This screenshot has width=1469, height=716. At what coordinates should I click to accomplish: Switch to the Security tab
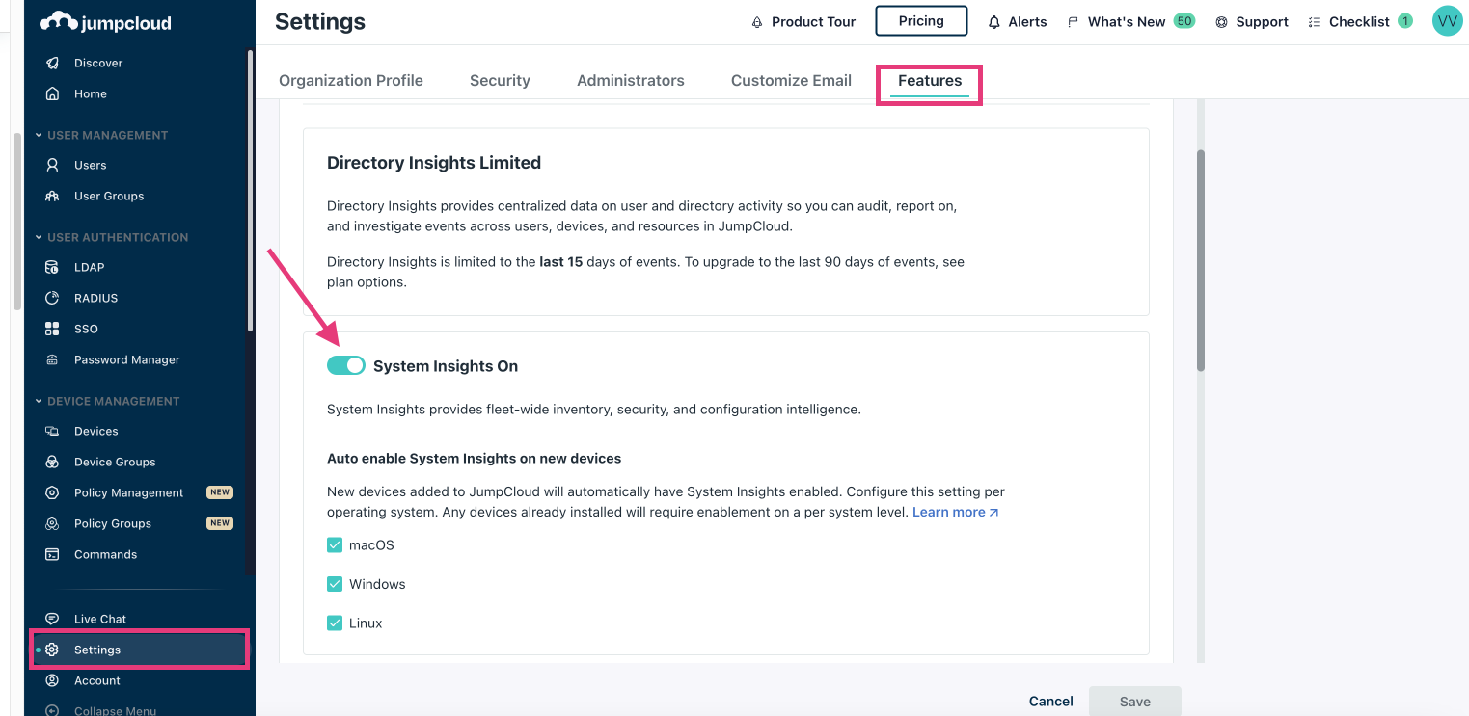(x=500, y=81)
